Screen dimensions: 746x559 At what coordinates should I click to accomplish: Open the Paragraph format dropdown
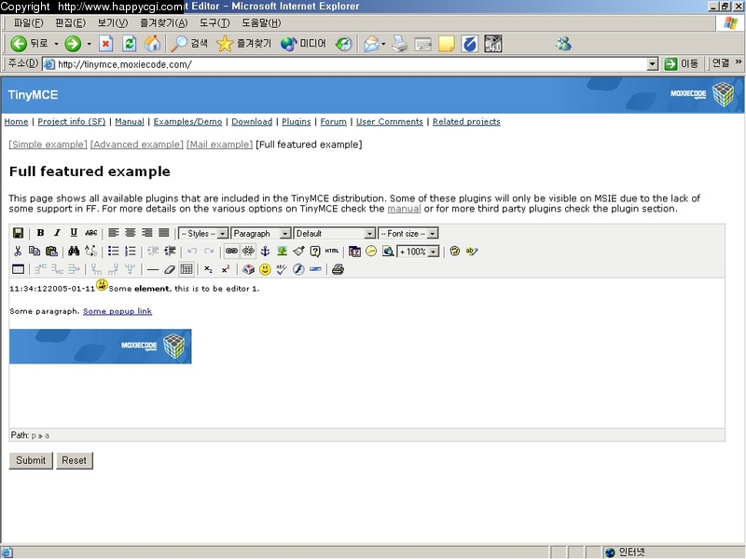[x=261, y=234]
